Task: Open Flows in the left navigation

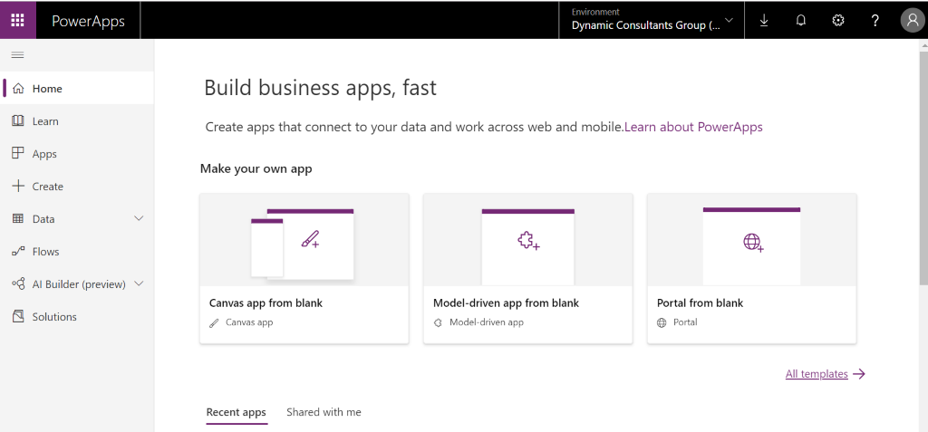Action: coord(77,251)
